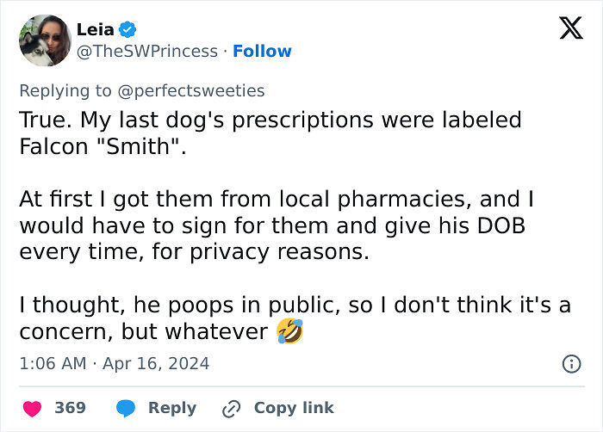Open Leia's profile picture

pos(43,40)
